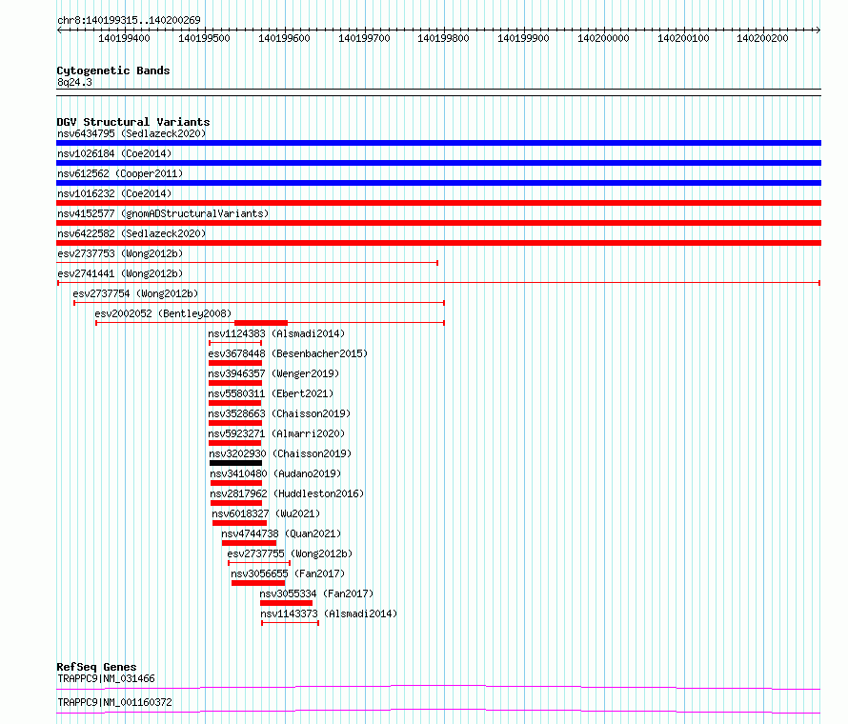Click the red bar under nsv1016232
Screen dimensions: 848x724
[438, 203]
